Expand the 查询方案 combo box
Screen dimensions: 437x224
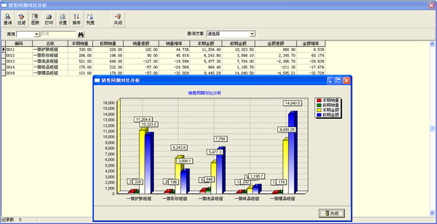pyautogui.click(x=252, y=34)
